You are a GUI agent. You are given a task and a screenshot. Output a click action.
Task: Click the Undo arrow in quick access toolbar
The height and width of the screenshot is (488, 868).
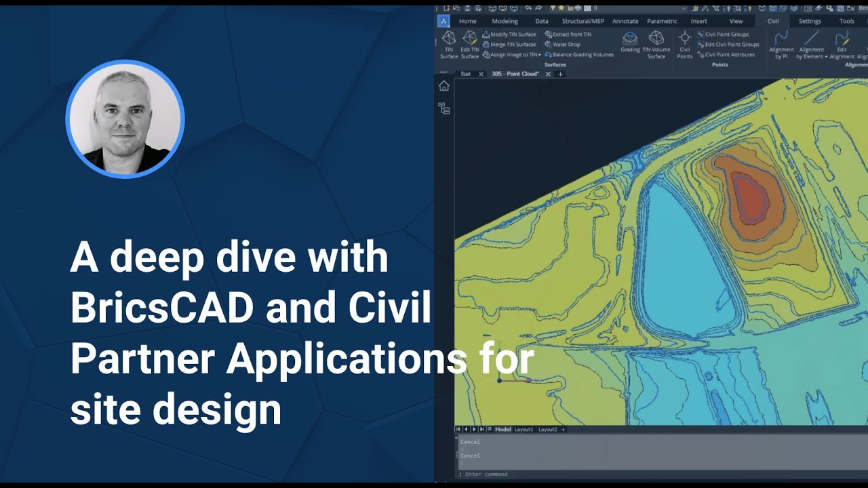(x=528, y=8)
